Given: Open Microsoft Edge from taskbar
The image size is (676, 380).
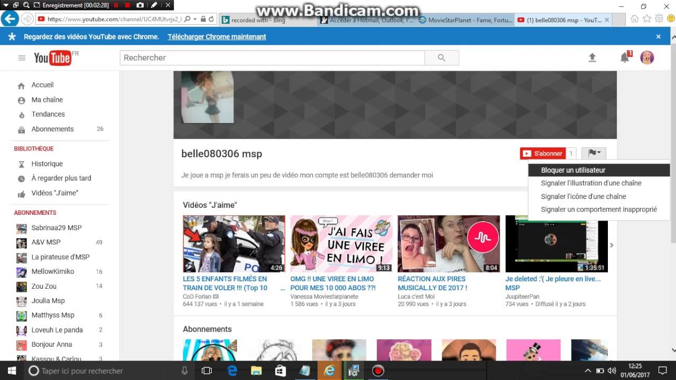Looking at the screenshot, I should tap(232, 370).
